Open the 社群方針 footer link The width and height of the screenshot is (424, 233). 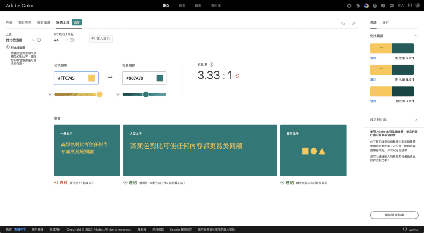[x=55, y=230]
